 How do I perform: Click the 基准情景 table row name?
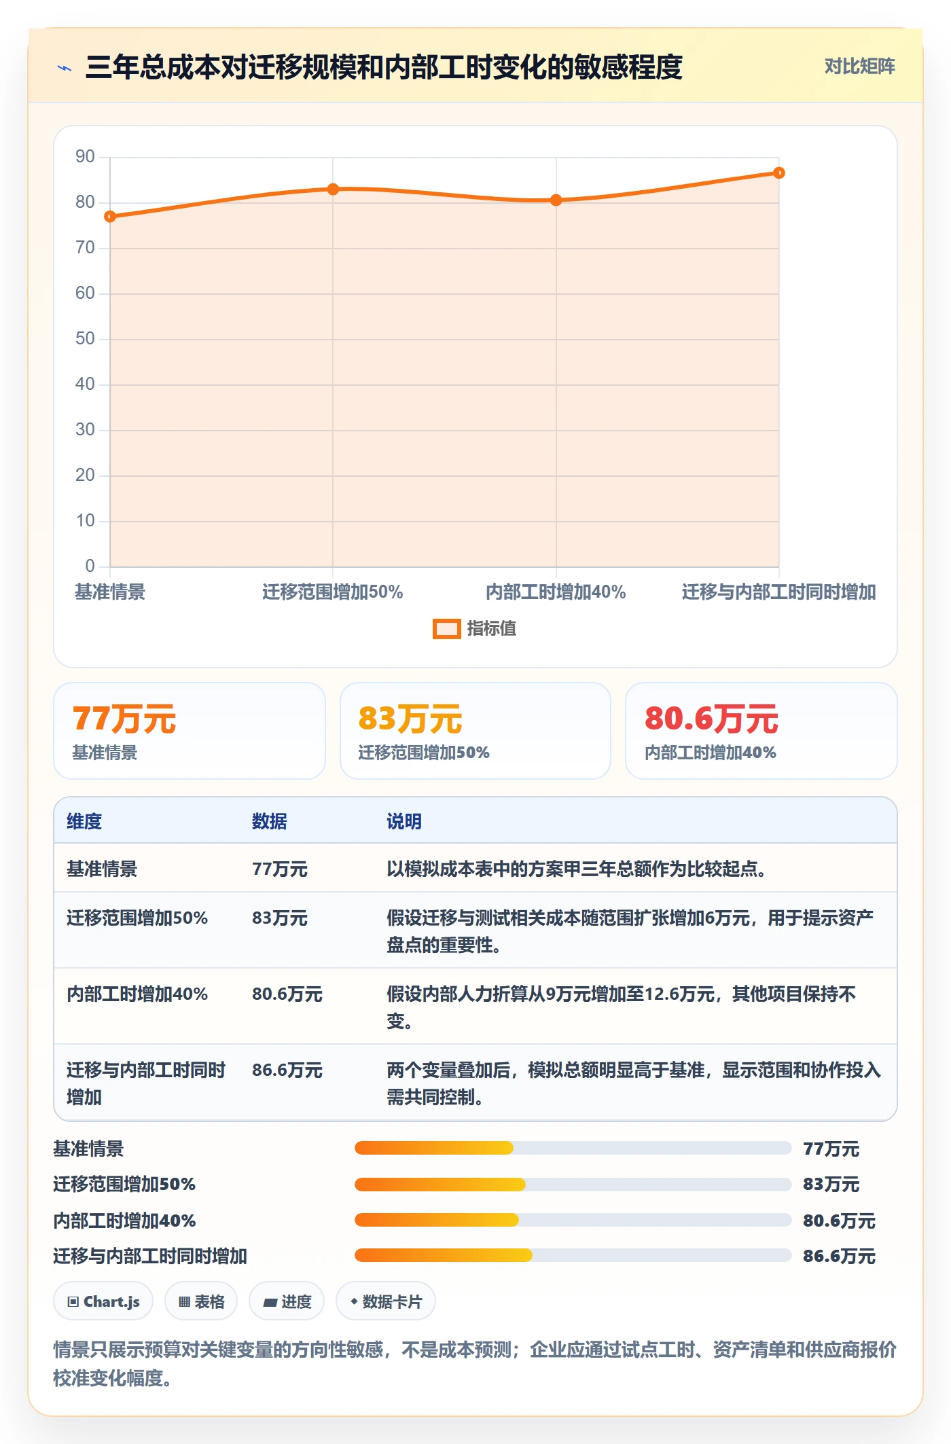102,869
